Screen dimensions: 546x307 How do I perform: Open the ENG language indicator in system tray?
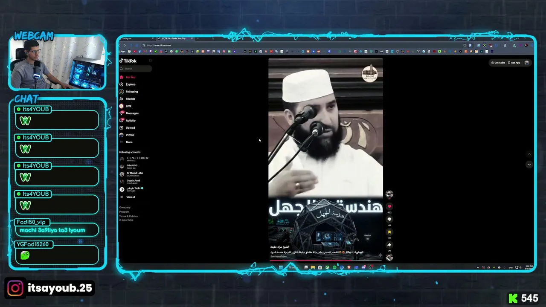click(x=511, y=267)
